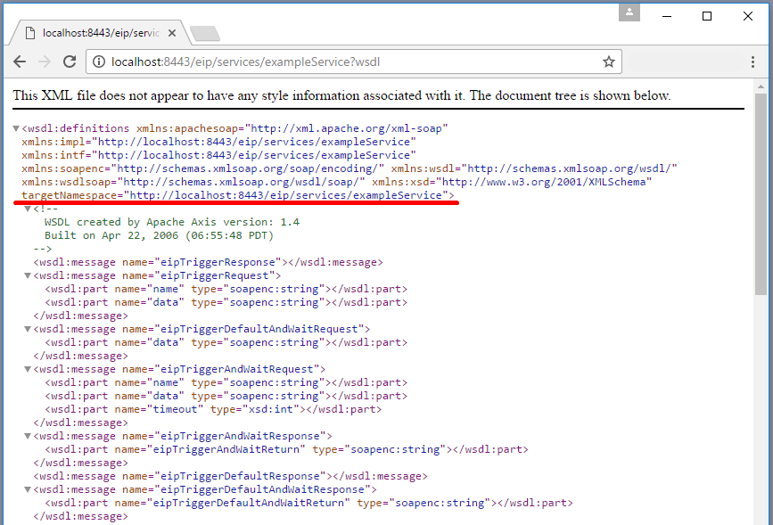This screenshot has width=773, height=525.
Task: Click the eipTriggerAndWaitReturn part line
Action: [x=286, y=449]
